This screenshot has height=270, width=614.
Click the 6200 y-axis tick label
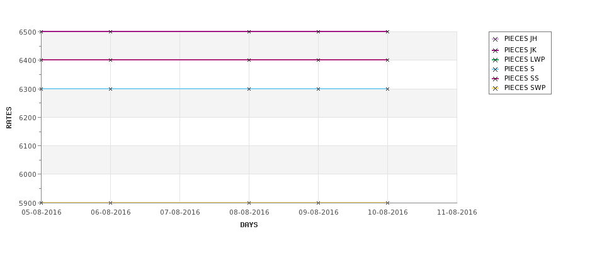tap(28, 118)
